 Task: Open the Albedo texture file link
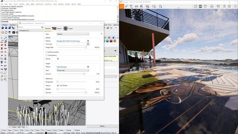click(68, 41)
